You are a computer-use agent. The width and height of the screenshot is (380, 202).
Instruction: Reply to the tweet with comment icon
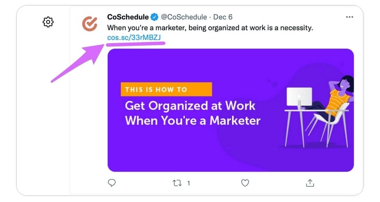112,182
